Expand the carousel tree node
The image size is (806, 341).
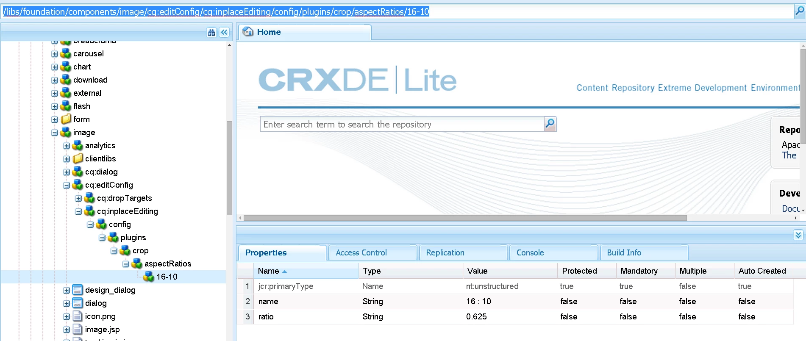55,54
